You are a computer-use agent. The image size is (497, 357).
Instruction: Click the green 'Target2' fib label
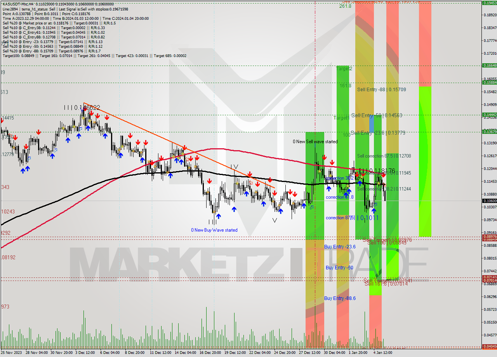click(x=344, y=69)
